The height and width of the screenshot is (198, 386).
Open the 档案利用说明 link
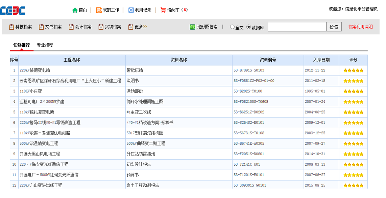pyautogui.click(x=360, y=27)
